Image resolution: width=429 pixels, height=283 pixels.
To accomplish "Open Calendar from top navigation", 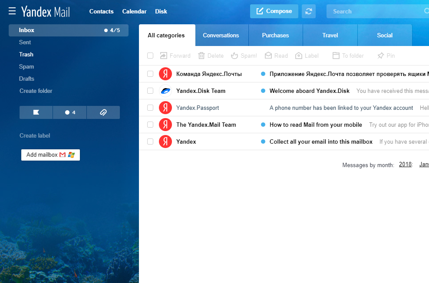I will tap(134, 11).
